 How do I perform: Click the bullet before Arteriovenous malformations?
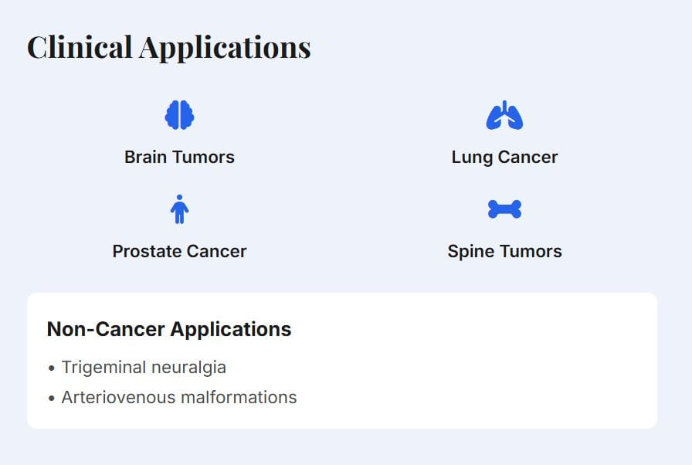pyautogui.click(x=52, y=399)
